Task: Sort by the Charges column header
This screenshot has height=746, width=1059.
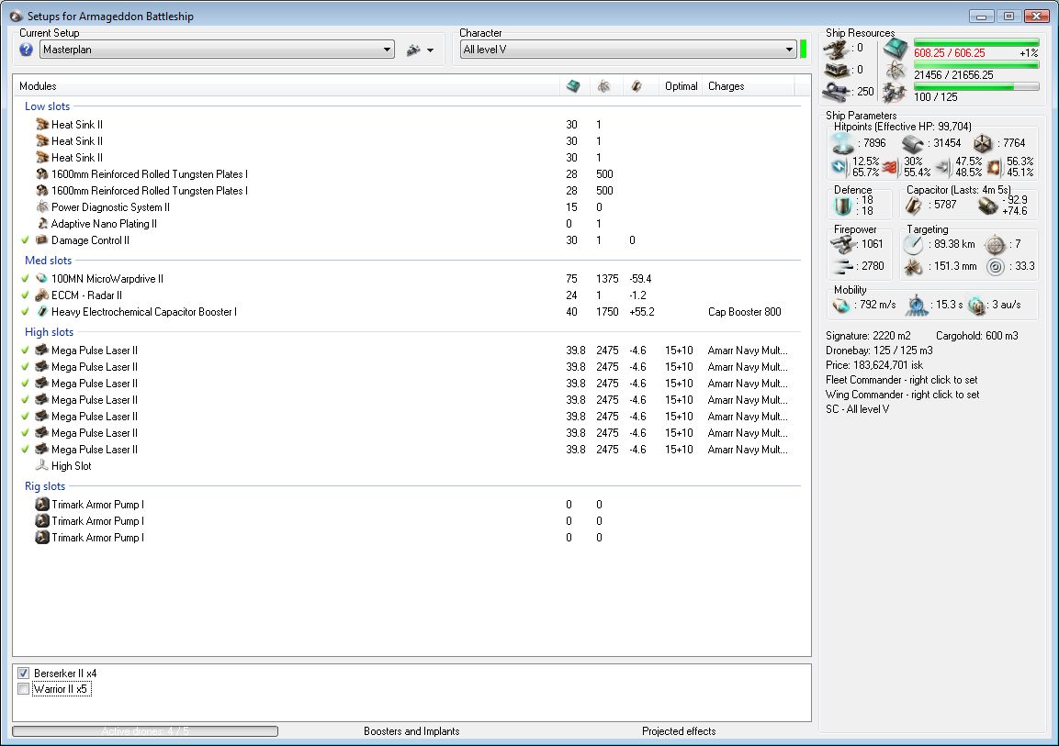Action: pyautogui.click(x=749, y=86)
